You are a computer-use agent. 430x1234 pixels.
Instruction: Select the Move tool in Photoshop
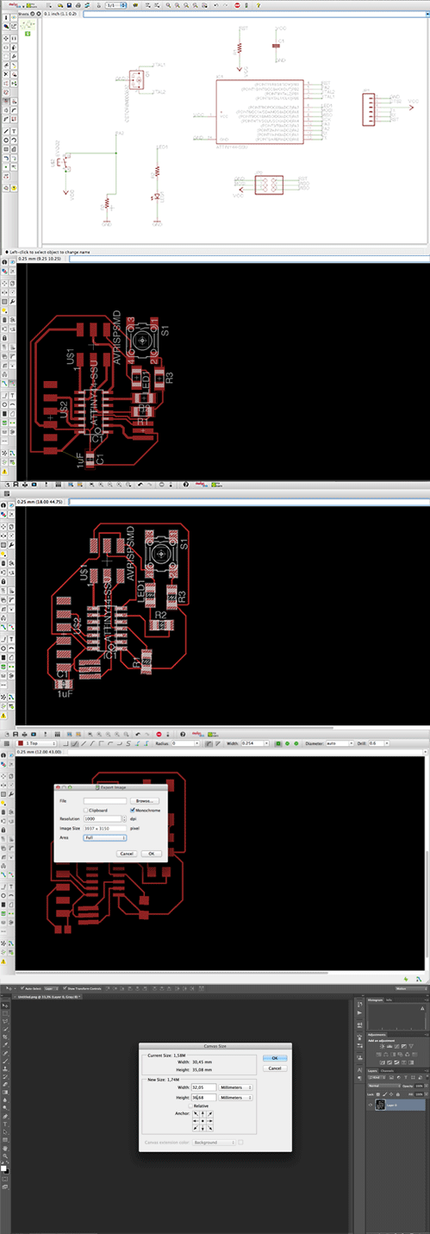pyautogui.click(x=5, y=1005)
